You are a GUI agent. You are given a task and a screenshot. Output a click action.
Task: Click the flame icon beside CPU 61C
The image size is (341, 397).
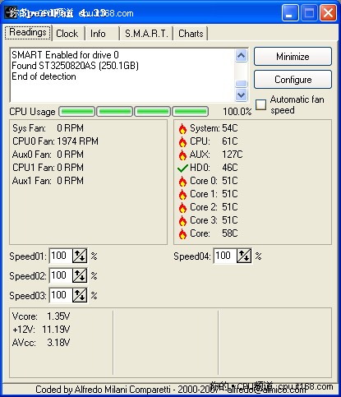[x=182, y=141]
